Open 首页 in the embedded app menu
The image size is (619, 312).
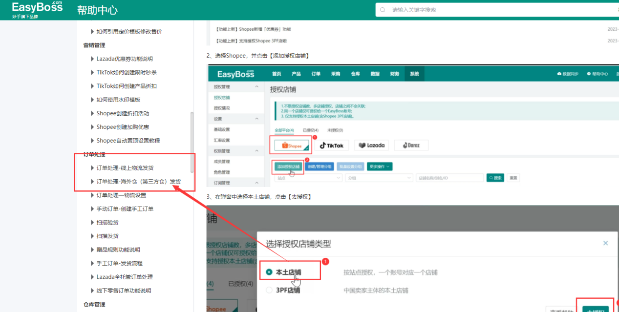277,74
